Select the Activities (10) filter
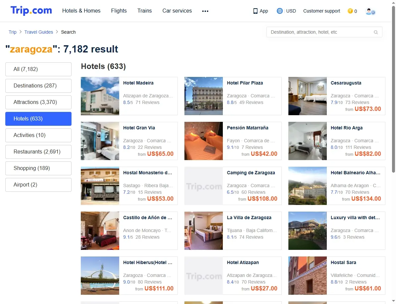 click(38, 135)
